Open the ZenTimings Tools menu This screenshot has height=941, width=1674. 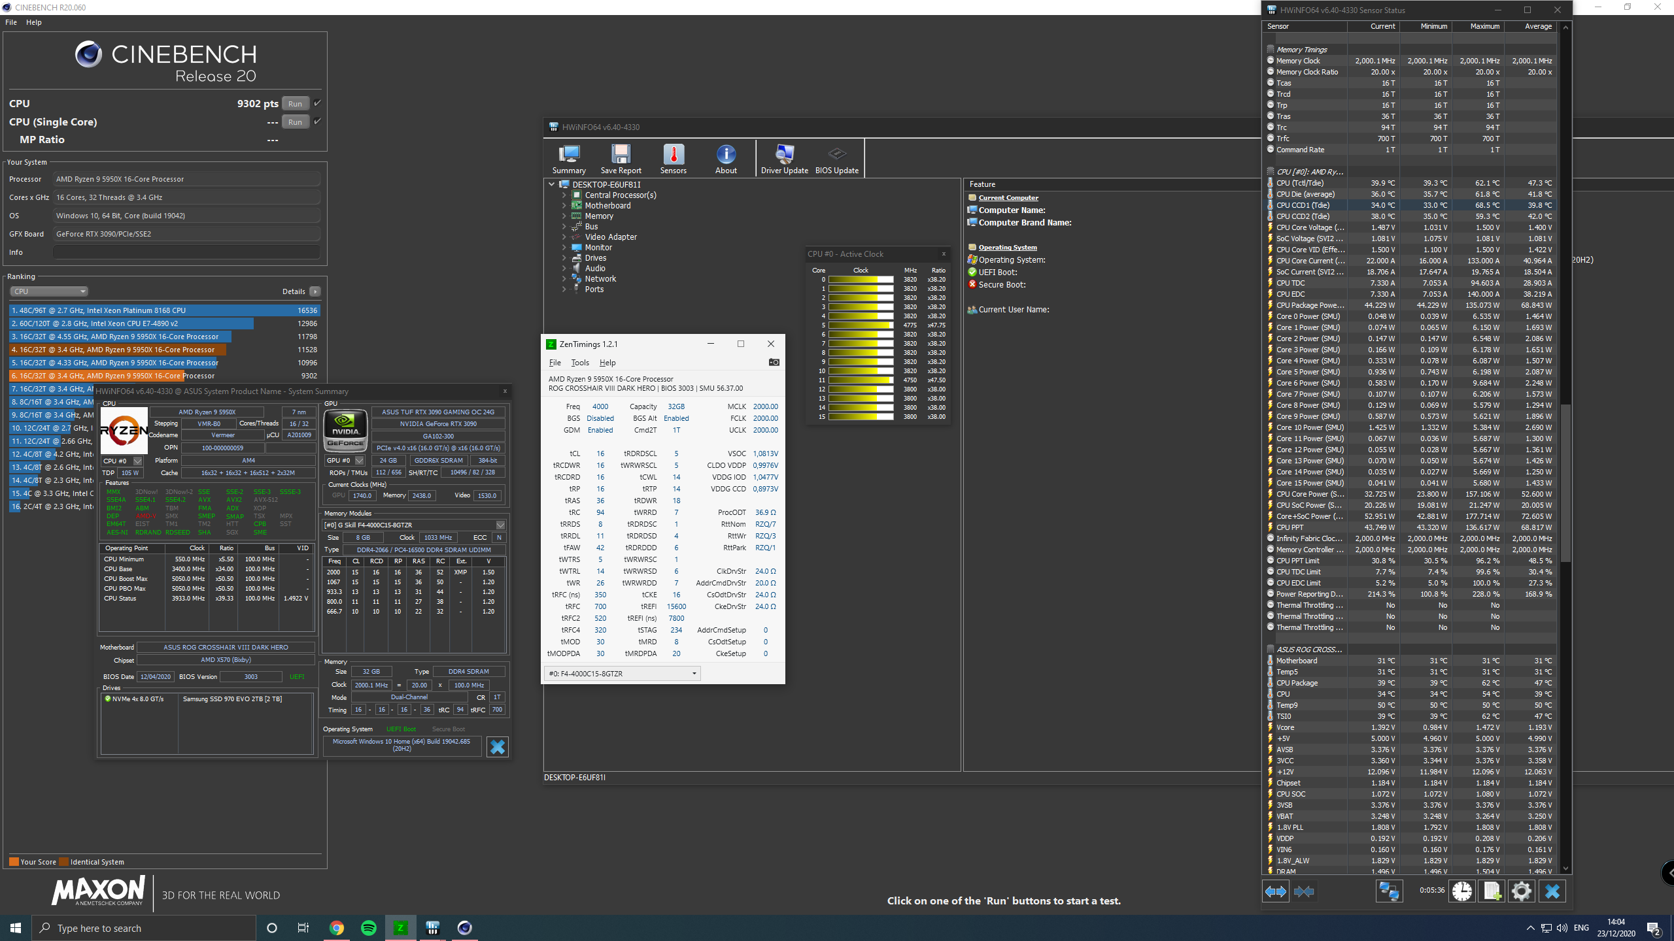coord(579,363)
